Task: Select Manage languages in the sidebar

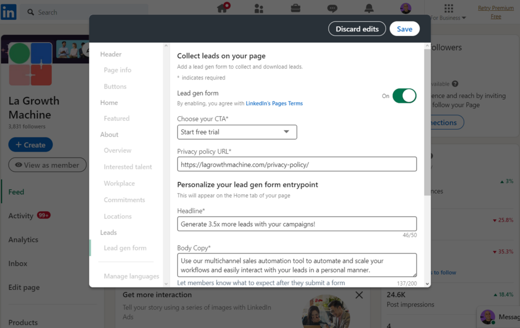Action: pos(131,276)
